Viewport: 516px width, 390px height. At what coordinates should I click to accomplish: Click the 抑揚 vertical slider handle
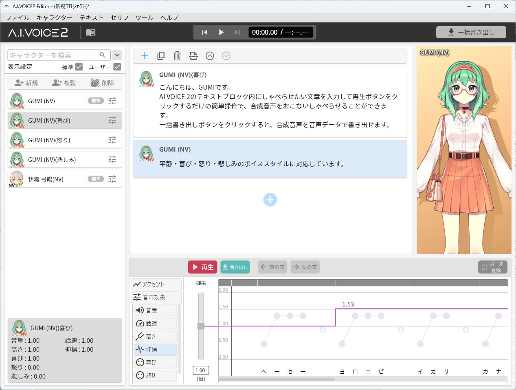[x=201, y=326]
